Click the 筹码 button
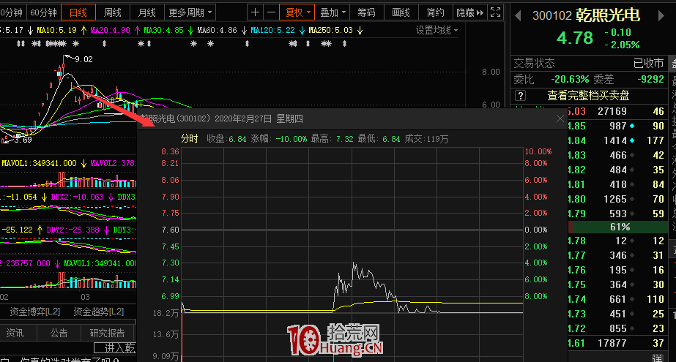 pyautogui.click(x=366, y=12)
